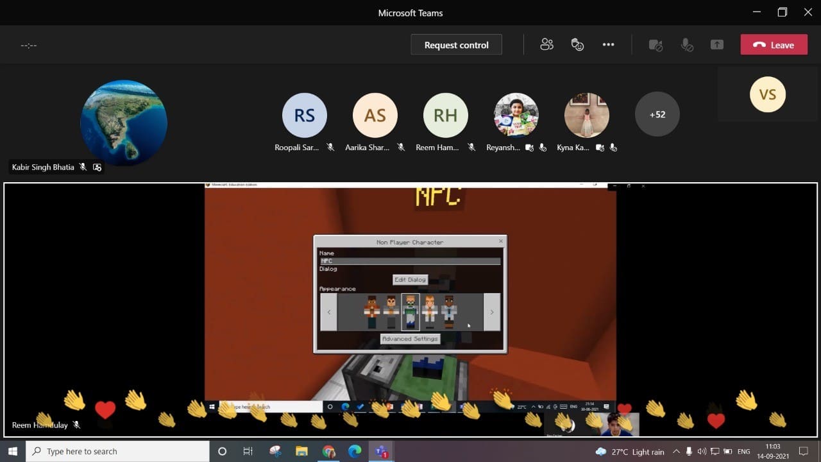Switch to Microsoft Teams taskbar icon
The height and width of the screenshot is (462, 821).
click(381, 452)
